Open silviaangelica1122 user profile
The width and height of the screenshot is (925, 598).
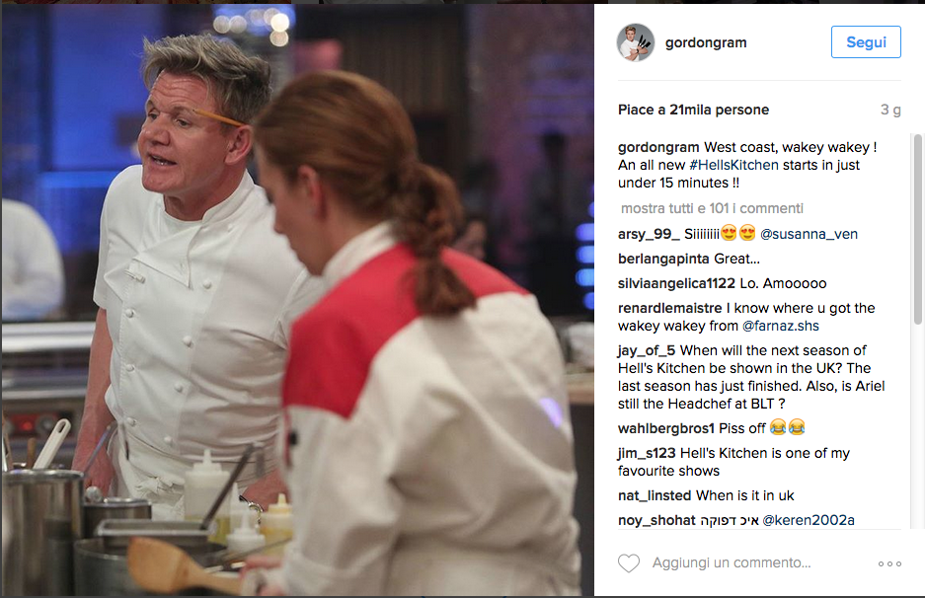click(676, 283)
